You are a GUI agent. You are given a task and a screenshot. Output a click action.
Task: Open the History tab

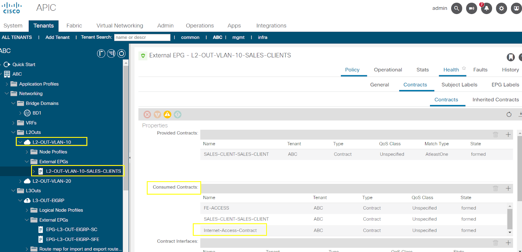(510, 70)
